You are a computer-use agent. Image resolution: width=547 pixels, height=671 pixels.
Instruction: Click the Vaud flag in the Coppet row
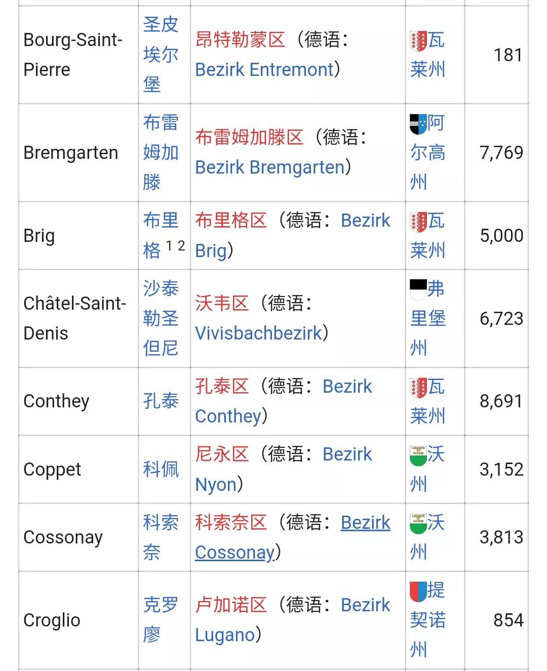(418, 455)
